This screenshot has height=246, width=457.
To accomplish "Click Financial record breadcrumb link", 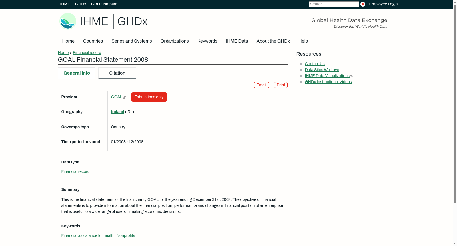I will (87, 53).
